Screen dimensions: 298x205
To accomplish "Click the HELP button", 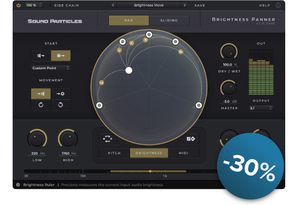I will (x=265, y=6).
